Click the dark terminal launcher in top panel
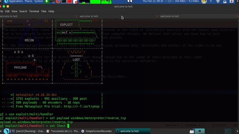 pyautogui.click(x=64, y=1)
